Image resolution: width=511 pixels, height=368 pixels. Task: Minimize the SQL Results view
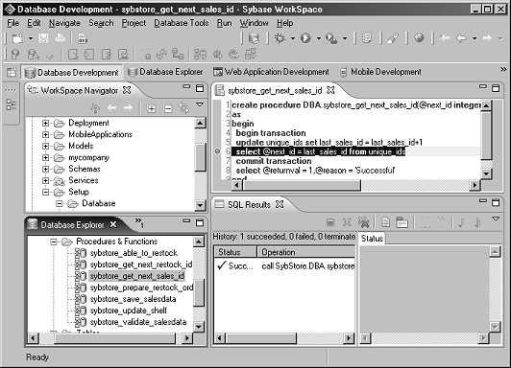click(x=482, y=201)
